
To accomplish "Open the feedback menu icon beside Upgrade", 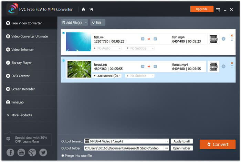I will (x=218, y=10).
